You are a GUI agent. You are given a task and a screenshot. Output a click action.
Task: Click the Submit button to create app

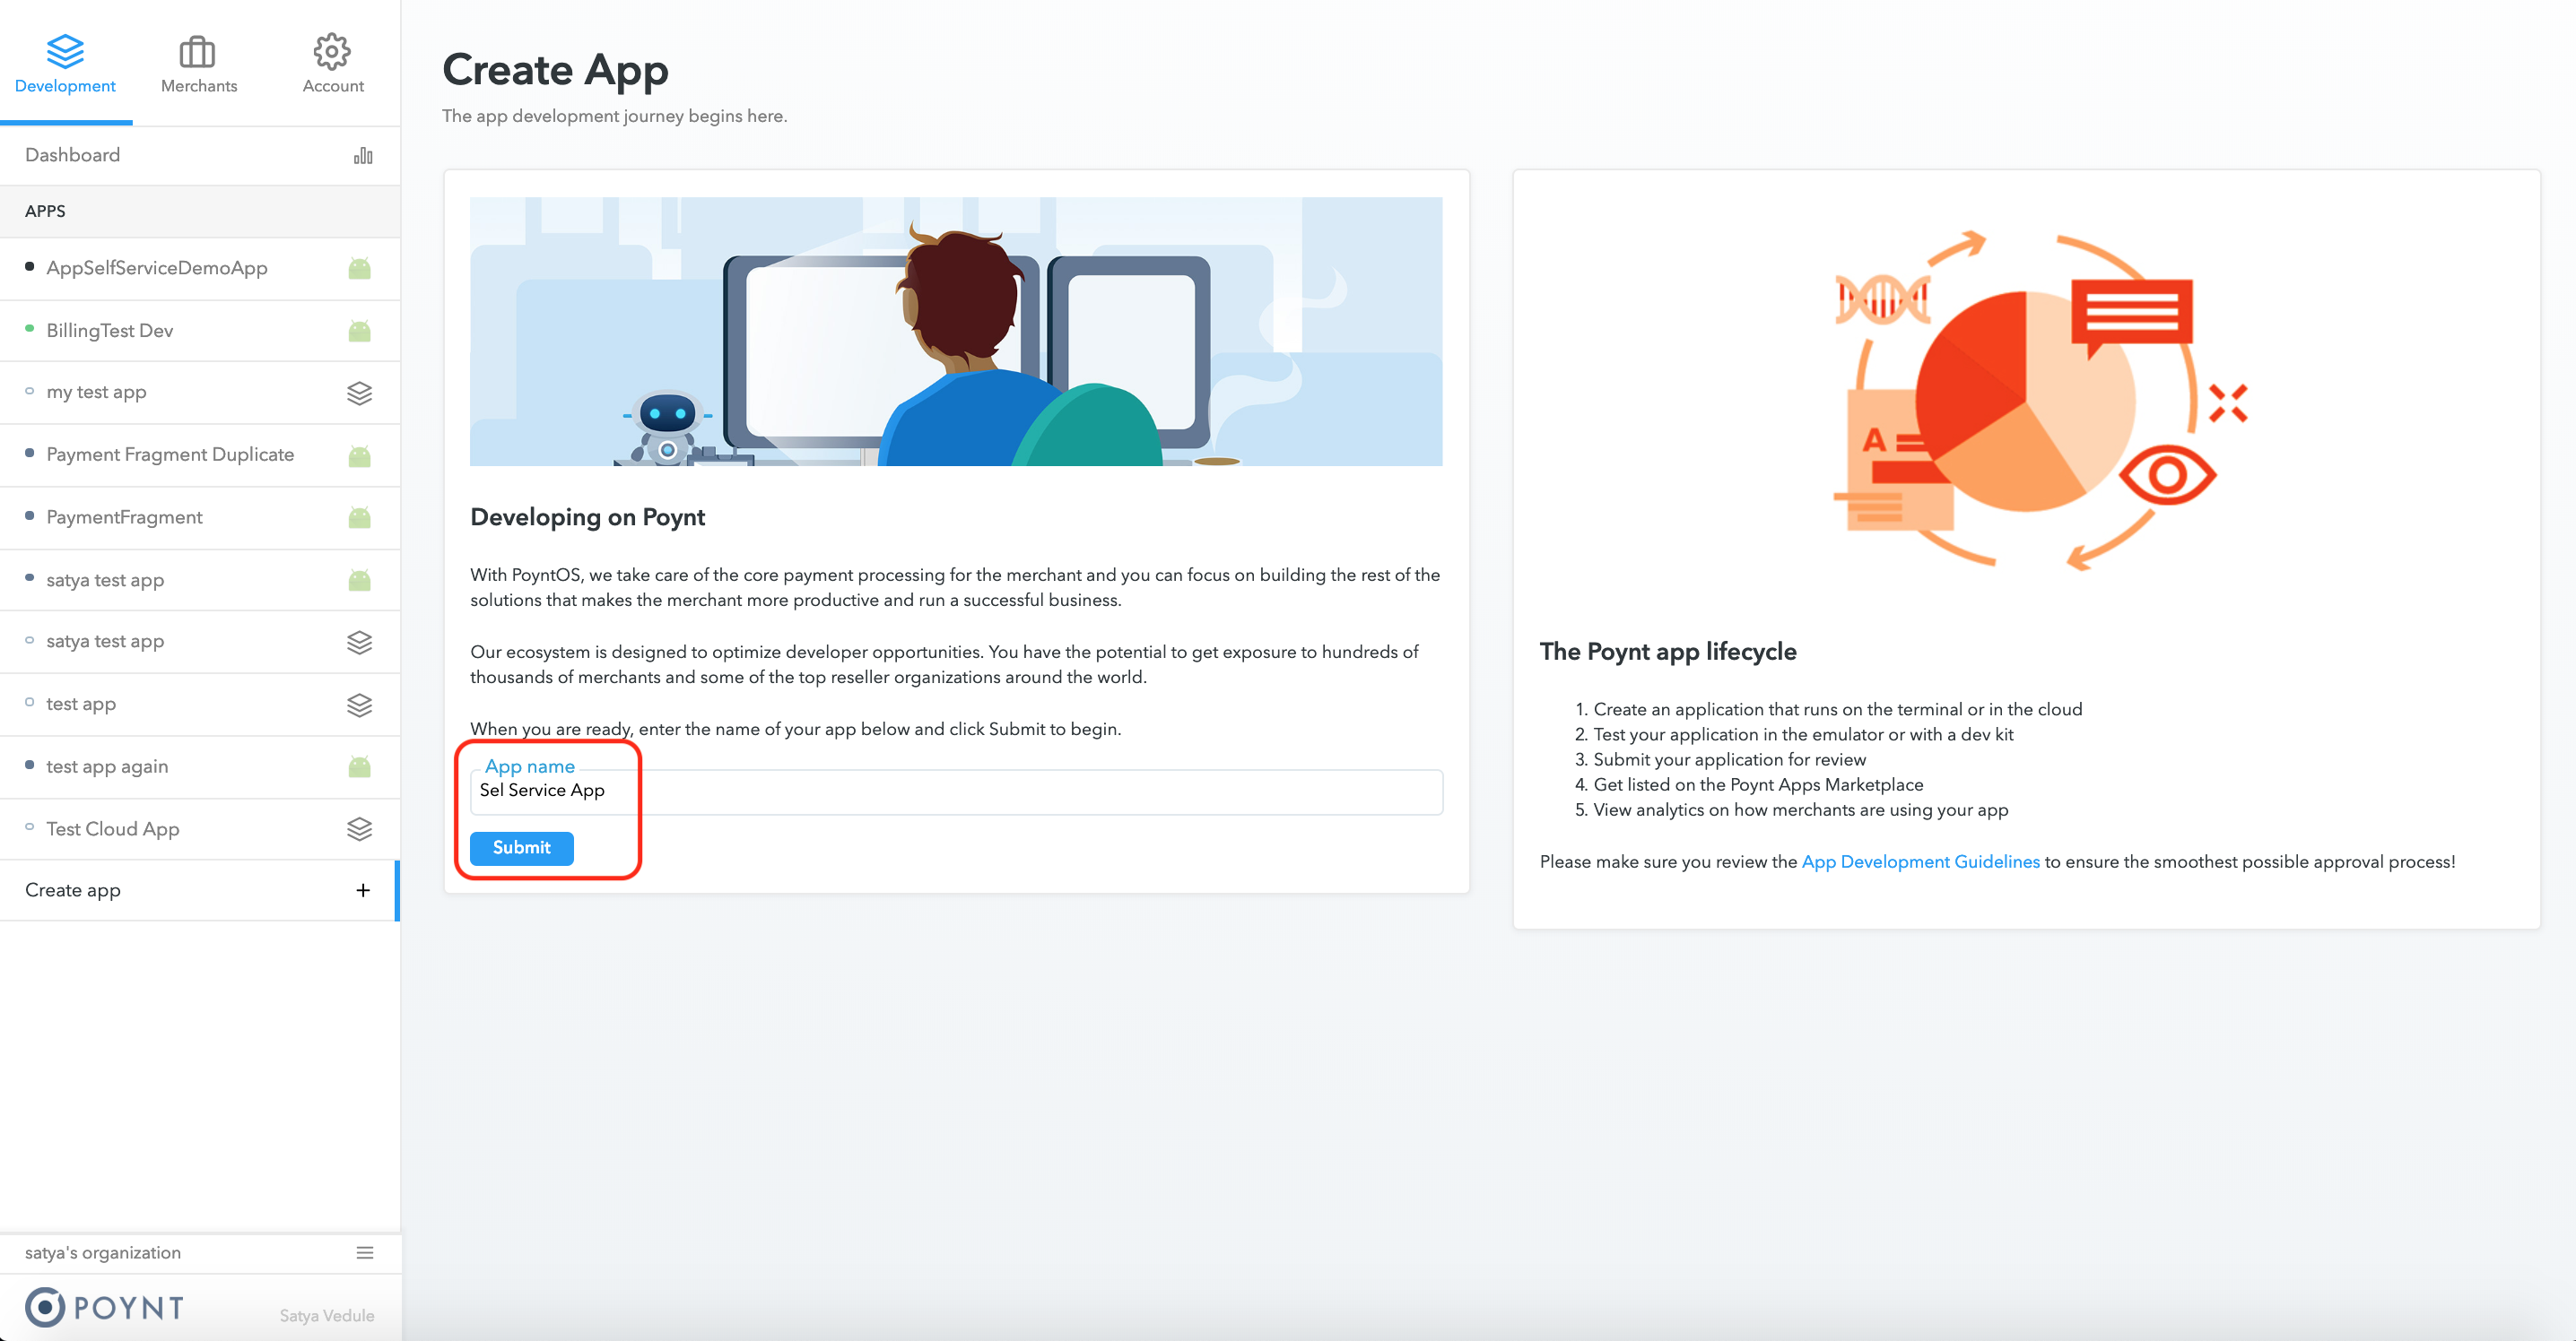pyautogui.click(x=519, y=847)
